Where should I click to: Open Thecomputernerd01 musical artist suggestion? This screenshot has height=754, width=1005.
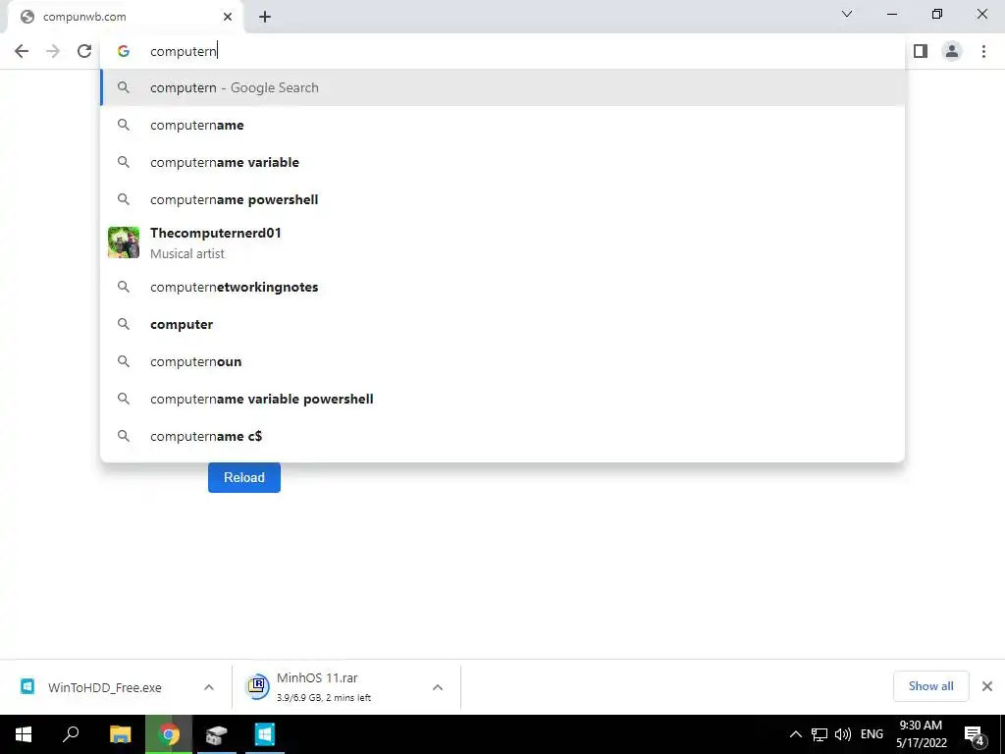coord(502,243)
